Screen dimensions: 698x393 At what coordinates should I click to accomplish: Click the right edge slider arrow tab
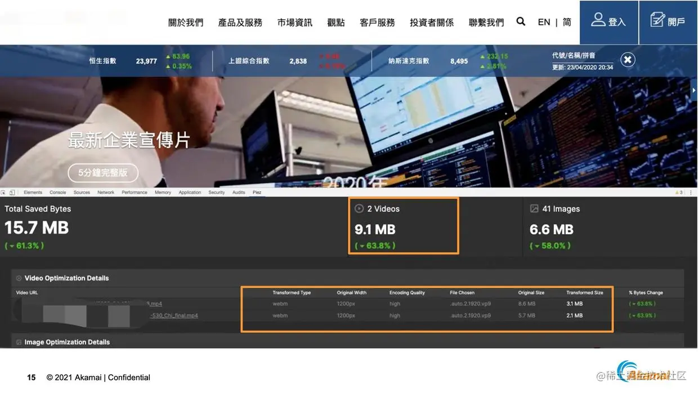(x=694, y=90)
